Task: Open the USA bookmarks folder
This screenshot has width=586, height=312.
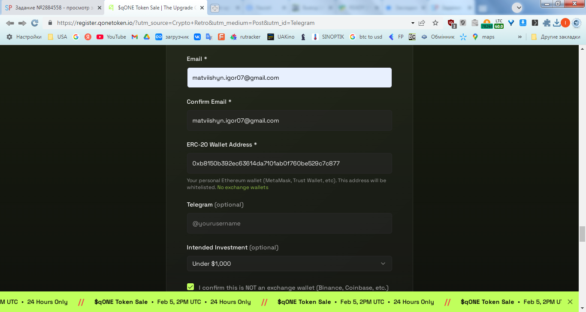Action: (57, 37)
